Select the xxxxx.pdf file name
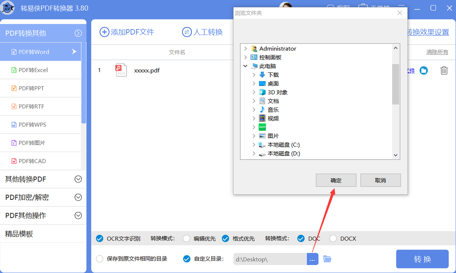 (x=147, y=70)
